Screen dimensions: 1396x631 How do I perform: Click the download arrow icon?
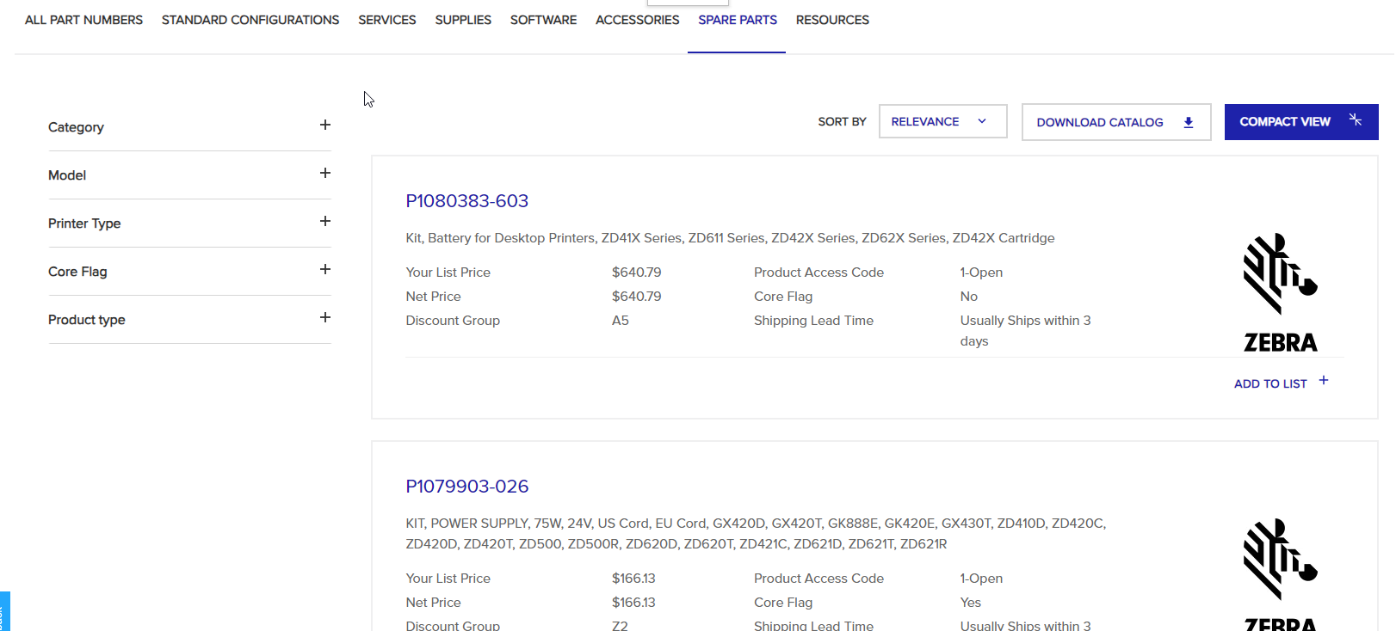1188,123
